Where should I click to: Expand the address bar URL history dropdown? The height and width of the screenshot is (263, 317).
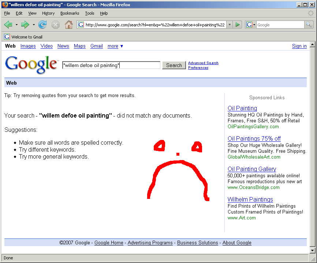tap(230, 25)
